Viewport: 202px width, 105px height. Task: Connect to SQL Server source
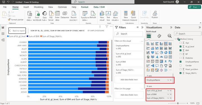[x=51, y=16]
